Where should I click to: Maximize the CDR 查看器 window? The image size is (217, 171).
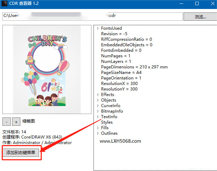197,3
